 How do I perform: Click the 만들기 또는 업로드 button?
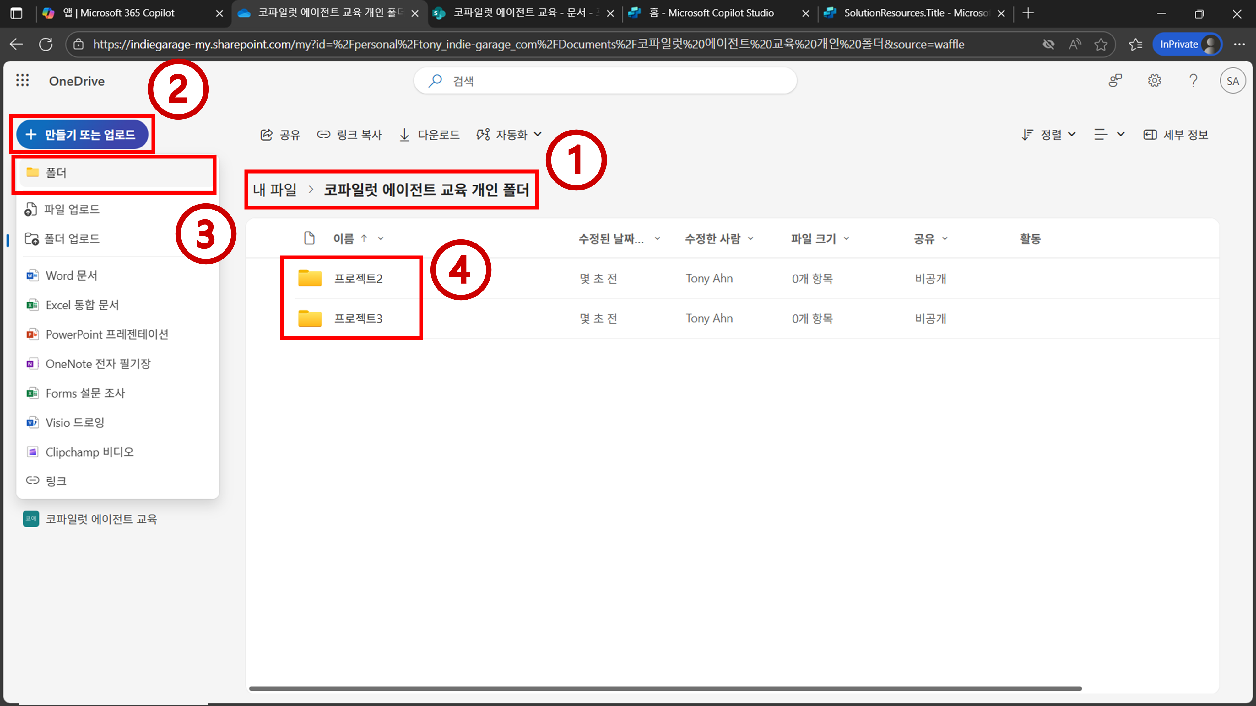tap(82, 135)
